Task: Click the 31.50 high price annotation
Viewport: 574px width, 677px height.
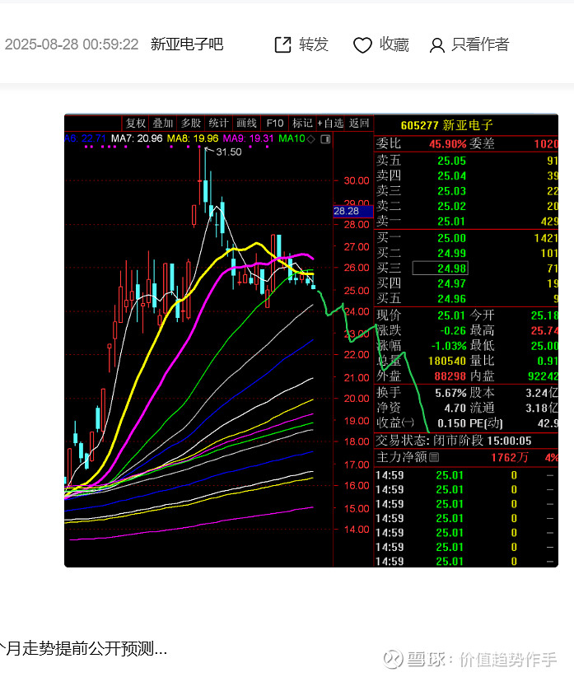Action: pyautogui.click(x=229, y=152)
